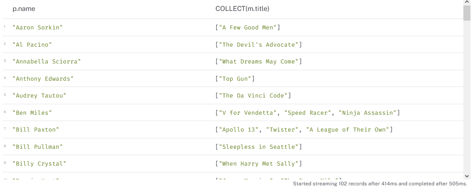Image resolution: width=473 pixels, height=190 pixels.
Task: Click the streaming records status message
Action: click(x=380, y=183)
